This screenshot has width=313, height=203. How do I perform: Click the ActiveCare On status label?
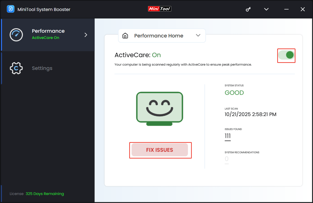pyautogui.click(x=46, y=38)
